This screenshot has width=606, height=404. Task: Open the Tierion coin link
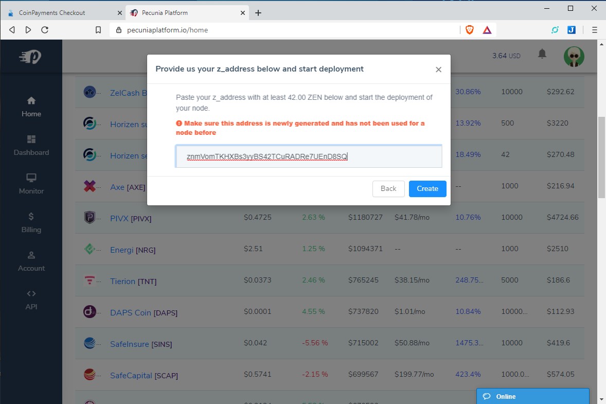click(x=133, y=281)
